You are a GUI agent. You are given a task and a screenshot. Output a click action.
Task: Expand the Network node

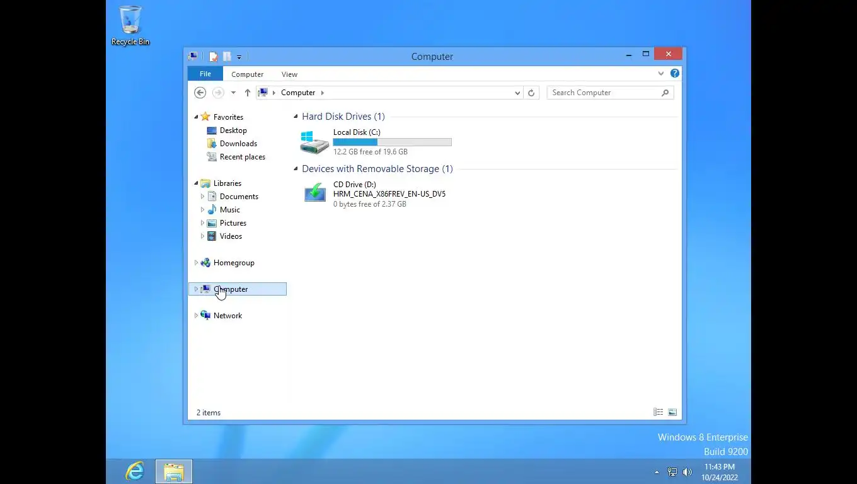click(x=196, y=316)
